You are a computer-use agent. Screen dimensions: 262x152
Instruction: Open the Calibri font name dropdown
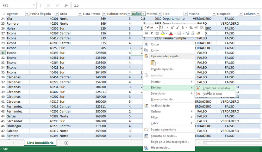(157, 27)
